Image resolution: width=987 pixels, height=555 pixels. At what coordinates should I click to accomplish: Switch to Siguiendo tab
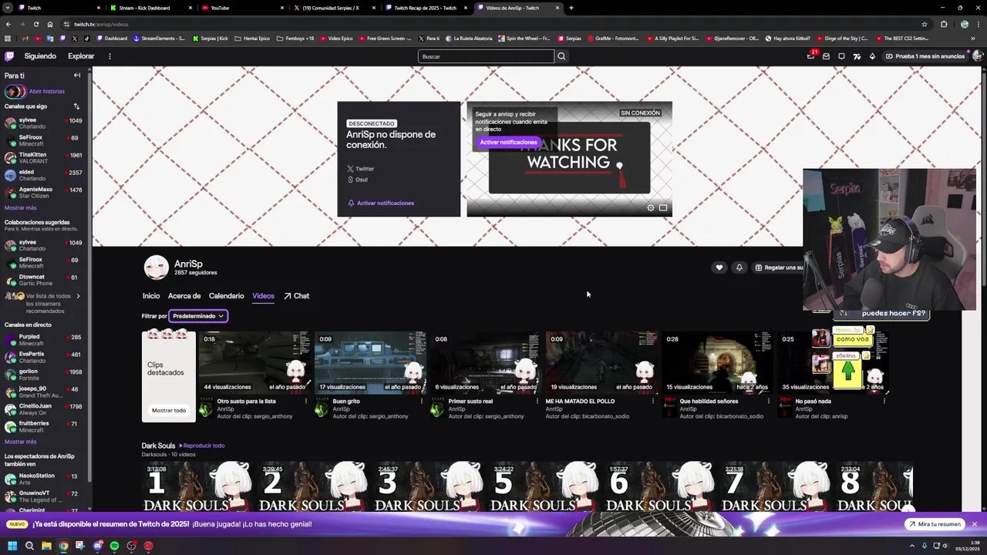coord(40,56)
